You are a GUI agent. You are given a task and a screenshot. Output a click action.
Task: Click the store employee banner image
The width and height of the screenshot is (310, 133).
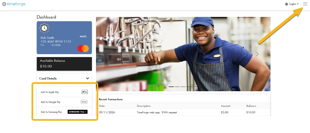tap(183, 54)
